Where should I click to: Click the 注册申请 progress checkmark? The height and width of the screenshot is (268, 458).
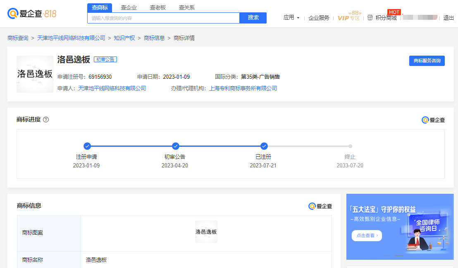pos(87,146)
